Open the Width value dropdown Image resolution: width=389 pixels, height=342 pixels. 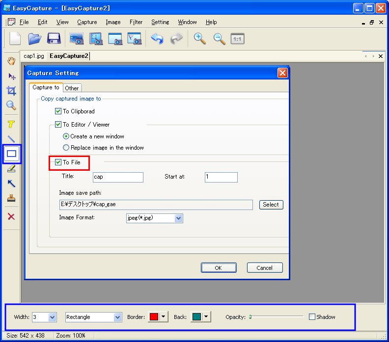pos(52,317)
